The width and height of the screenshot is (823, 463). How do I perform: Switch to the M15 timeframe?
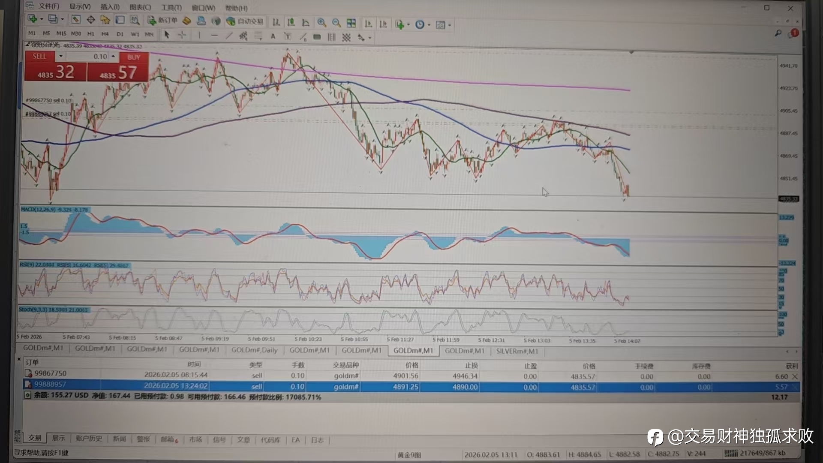click(61, 33)
